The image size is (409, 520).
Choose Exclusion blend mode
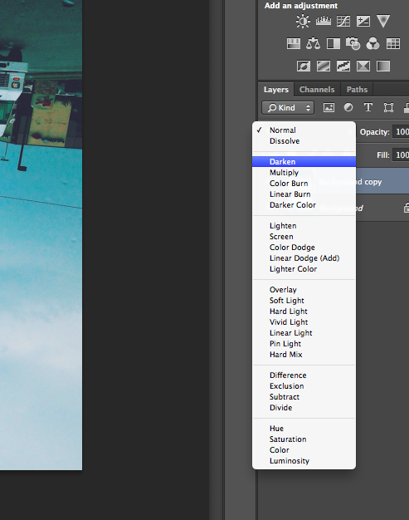(304, 386)
